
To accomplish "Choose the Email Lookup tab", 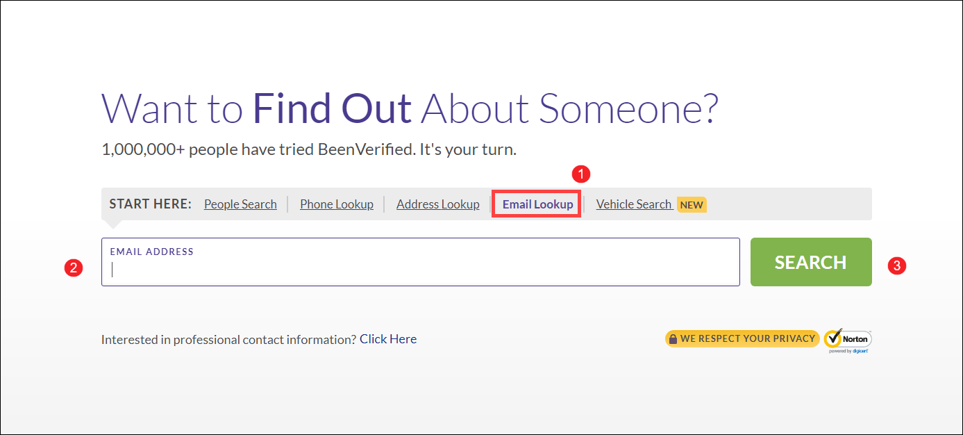I will [x=537, y=204].
